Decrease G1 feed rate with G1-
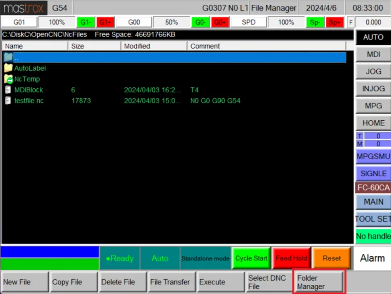Viewport: 391px width, 294px height. [x=85, y=22]
